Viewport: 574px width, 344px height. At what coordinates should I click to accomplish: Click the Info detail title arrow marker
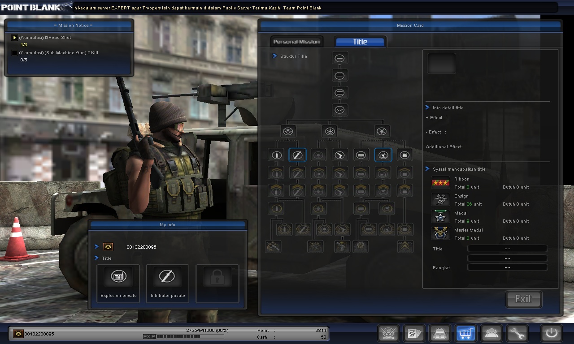[427, 107]
